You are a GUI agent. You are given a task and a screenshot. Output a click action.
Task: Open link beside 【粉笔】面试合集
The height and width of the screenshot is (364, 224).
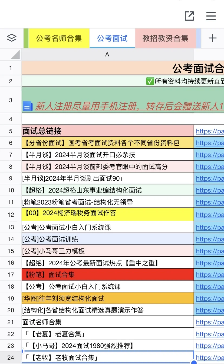coord(210,274)
